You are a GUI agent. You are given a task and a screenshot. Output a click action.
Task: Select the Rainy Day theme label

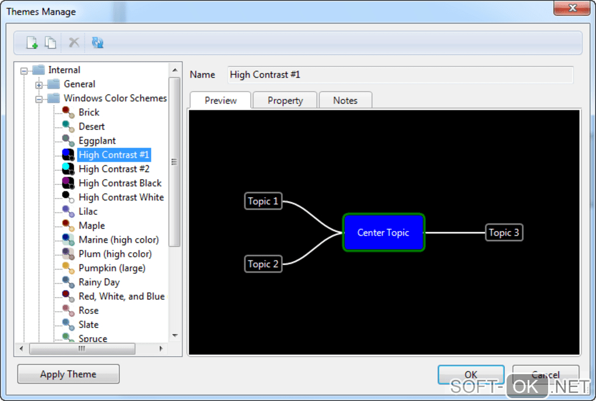coord(99,282)
